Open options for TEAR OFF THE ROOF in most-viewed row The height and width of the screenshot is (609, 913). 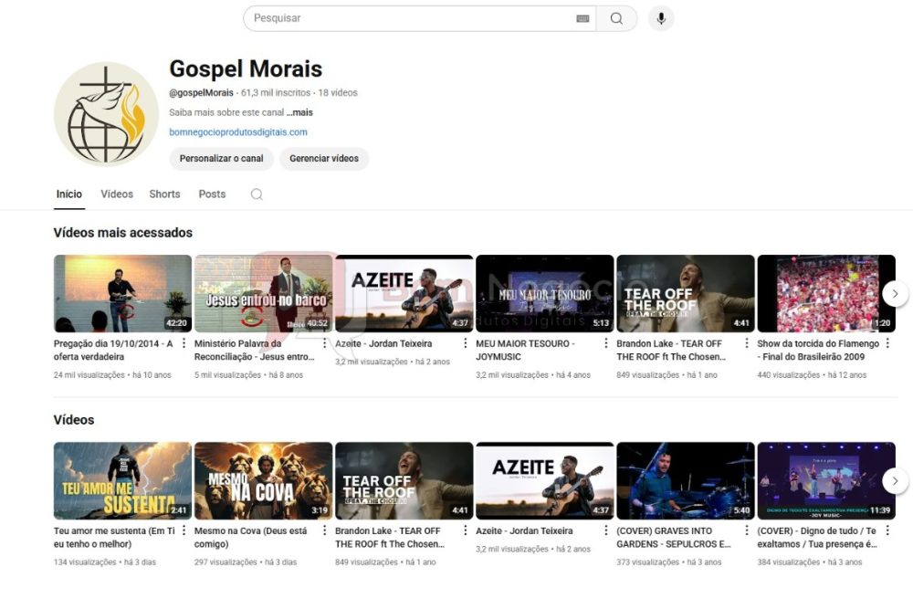pos(747,343)
